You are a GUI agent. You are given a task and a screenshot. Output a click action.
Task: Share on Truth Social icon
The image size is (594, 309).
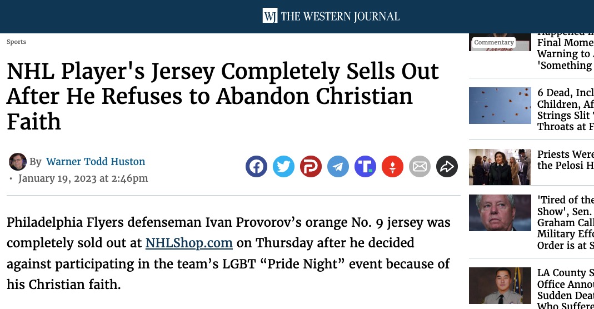366,166
